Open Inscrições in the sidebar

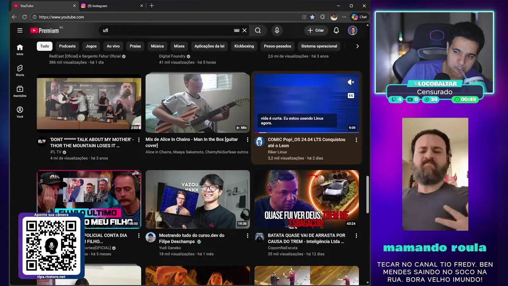pyautogui.click(x=20, y=91)
